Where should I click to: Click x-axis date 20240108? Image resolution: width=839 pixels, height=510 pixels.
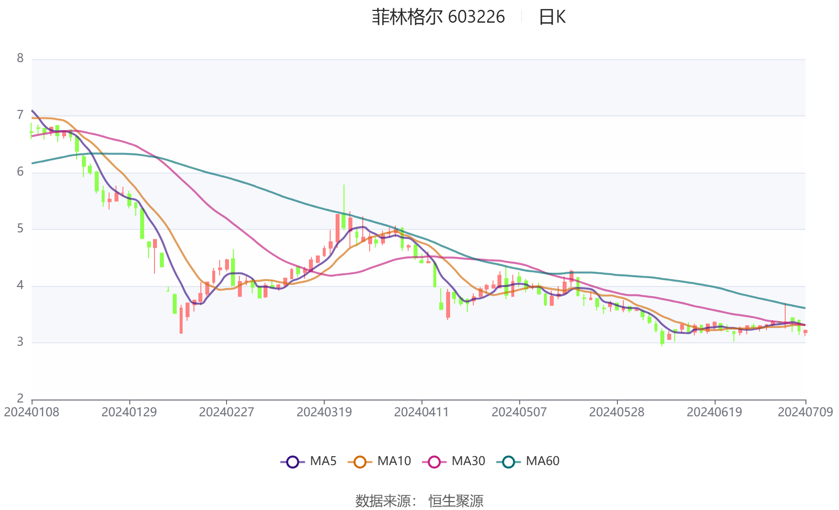pos(32,412)
